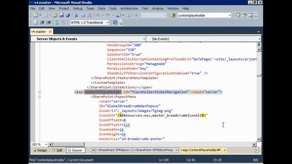
Task: Open the New Project dropdown arrow
Action: point(40,15)
